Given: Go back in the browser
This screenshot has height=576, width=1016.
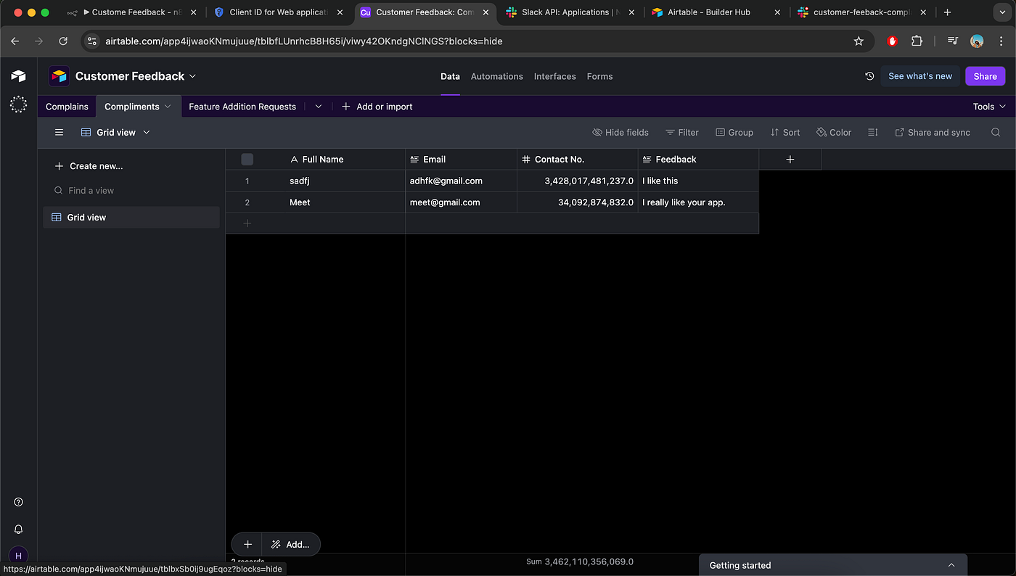Looking at the screenshot, I should 15,41.
